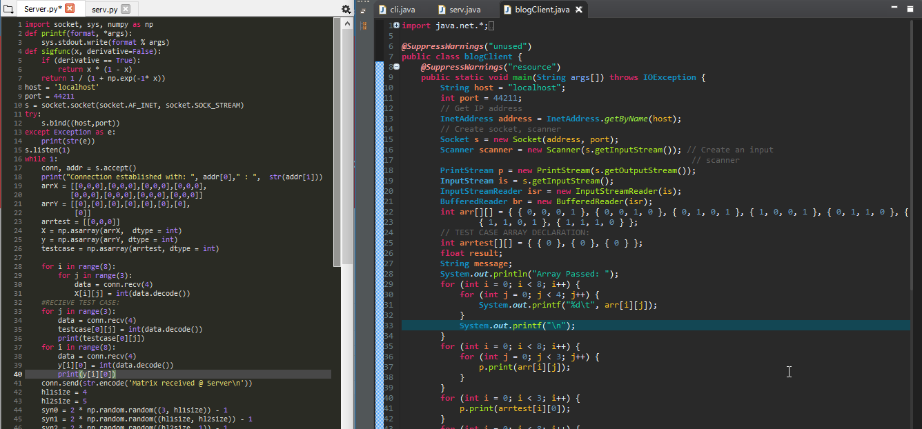Click the folded import placeholder box after java.net
922x429 pixels.
coord(491,26)
